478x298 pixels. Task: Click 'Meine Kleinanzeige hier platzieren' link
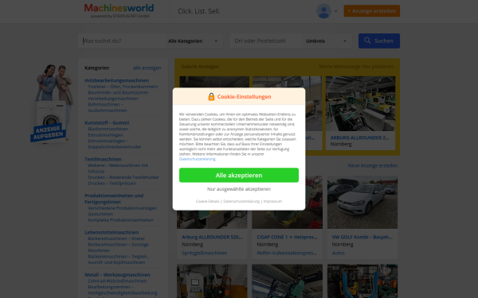(x=356, y=66)
